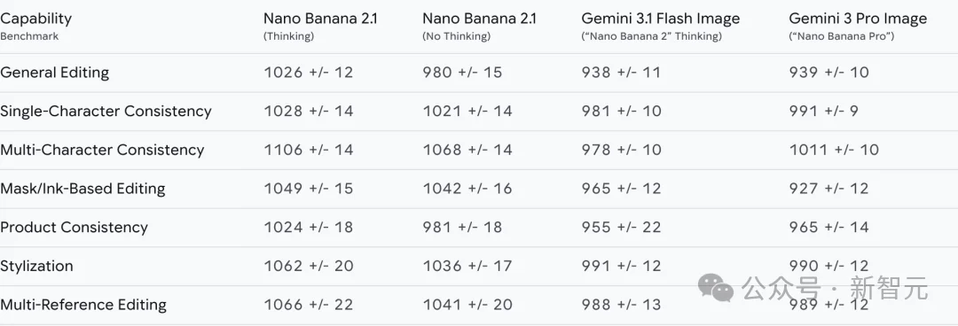Click the Gemini 3.1 Flash Image header

[x=661, y=25]
